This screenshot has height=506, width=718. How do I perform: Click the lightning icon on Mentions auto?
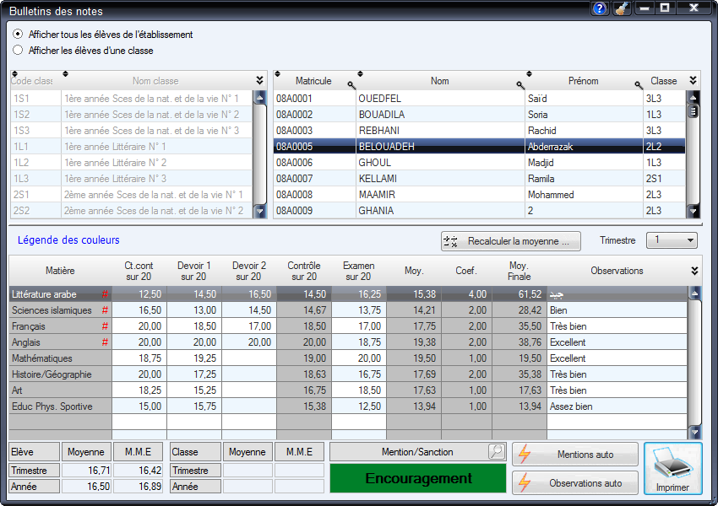[x=525, y=454]
